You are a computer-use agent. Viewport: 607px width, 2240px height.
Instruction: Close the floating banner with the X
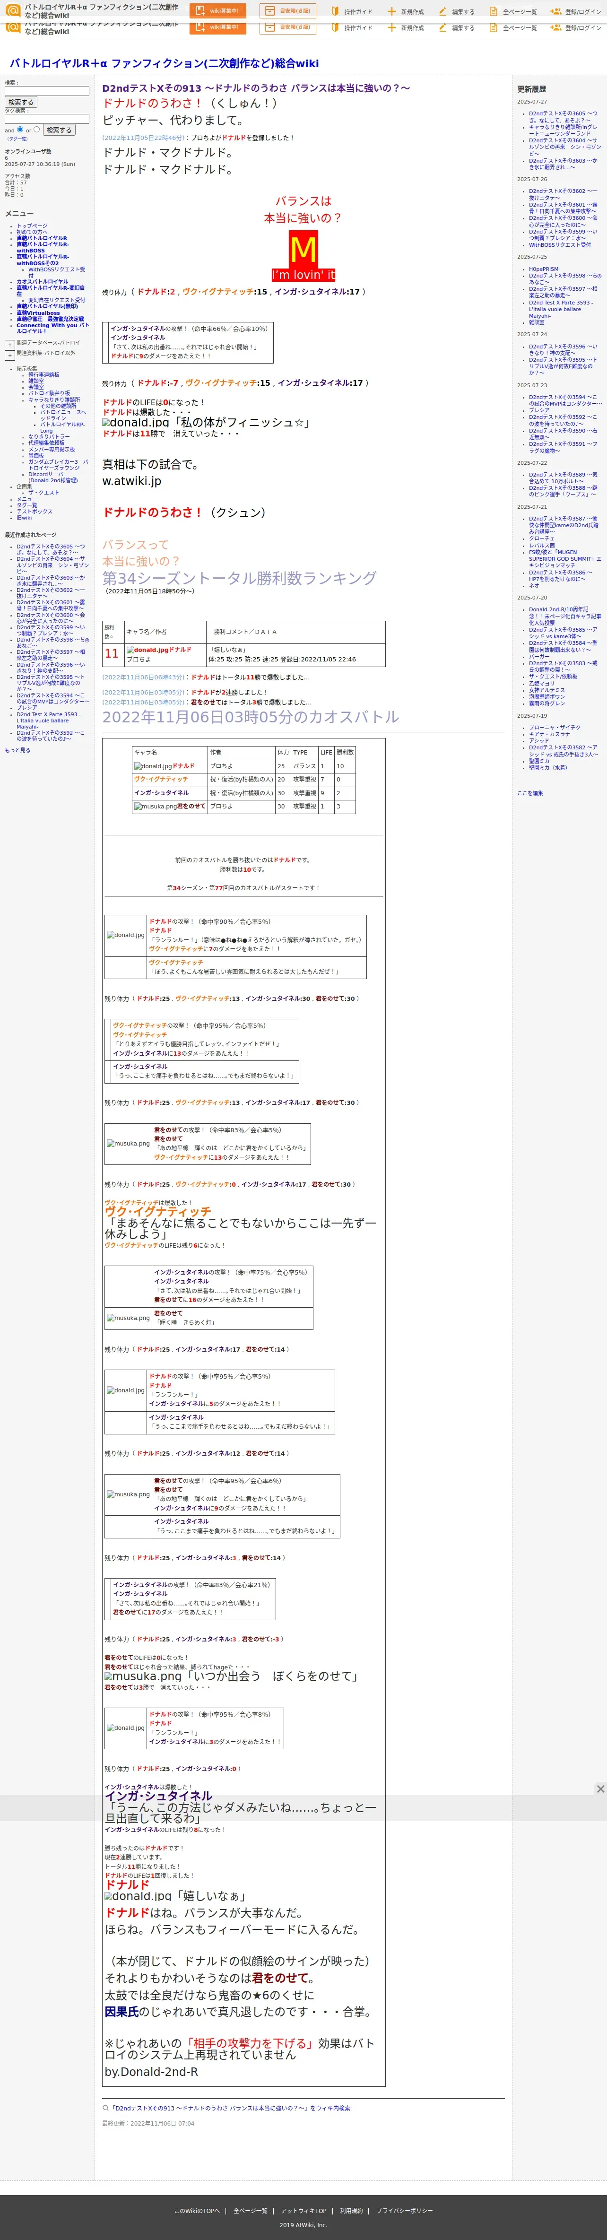coord(600,1789)
